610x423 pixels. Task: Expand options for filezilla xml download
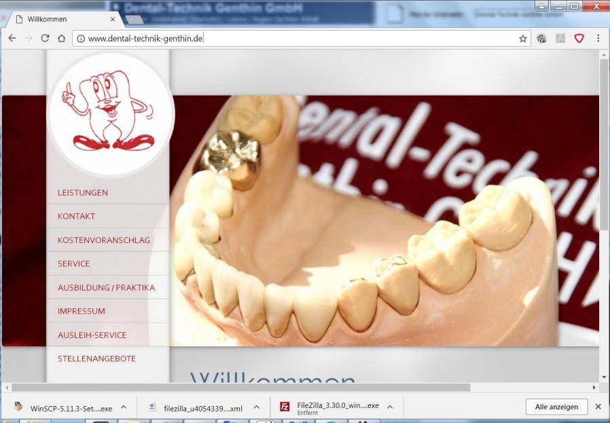[256, 407]
